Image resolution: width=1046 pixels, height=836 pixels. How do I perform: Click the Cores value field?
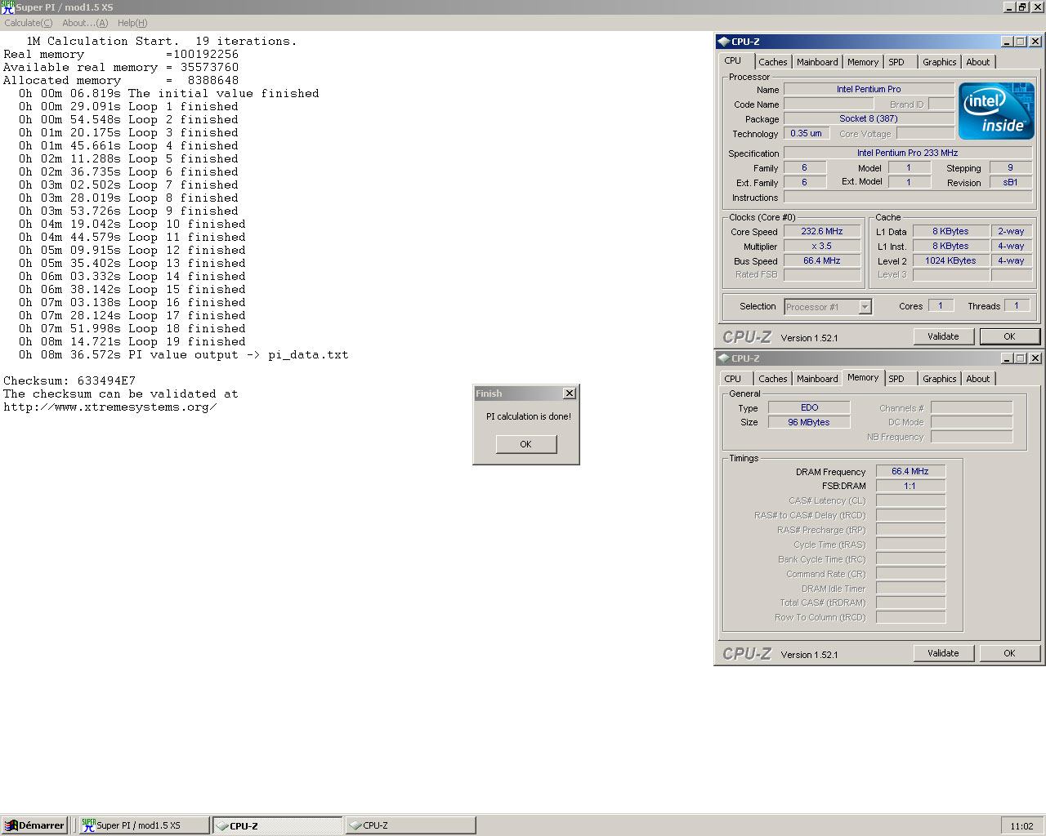pyautogui.click(x=941, y=305)
